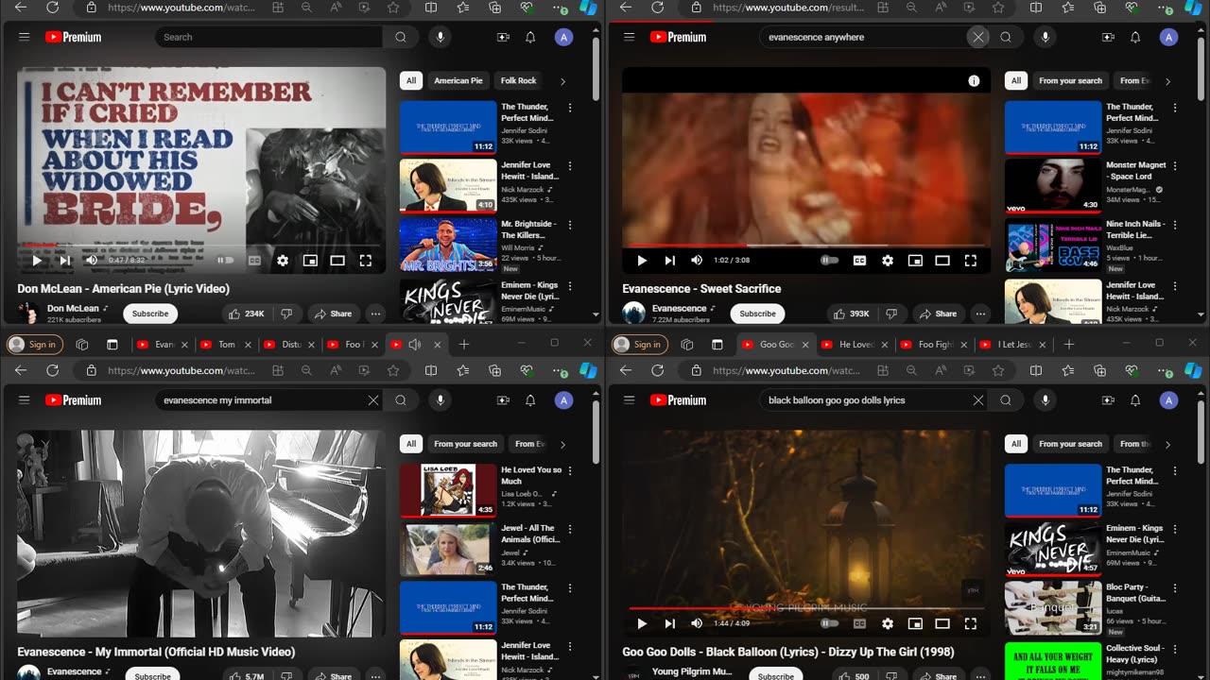
Task: Open options menu for Mr. Brightside suggestion
Action: [570, 226]
